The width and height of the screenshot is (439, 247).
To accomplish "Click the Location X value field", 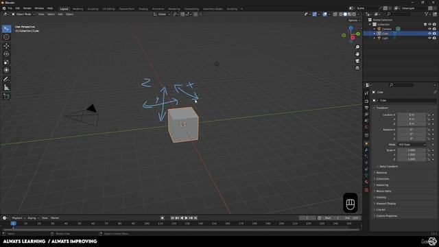I will (x=412, y=115).
